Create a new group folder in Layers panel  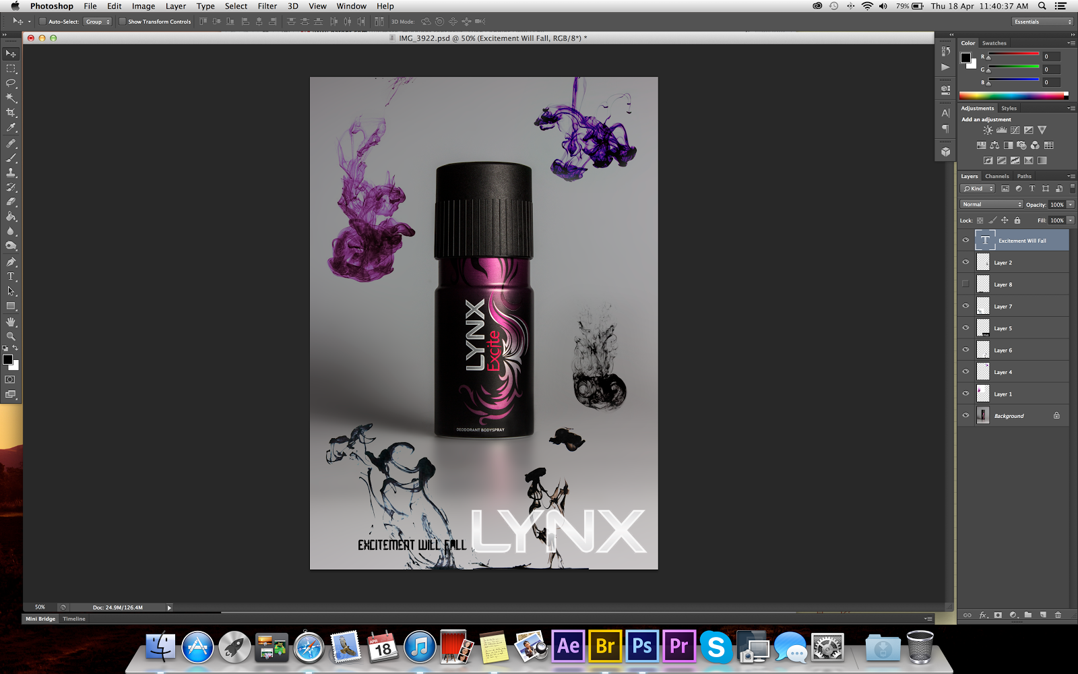click(1028, 615)
